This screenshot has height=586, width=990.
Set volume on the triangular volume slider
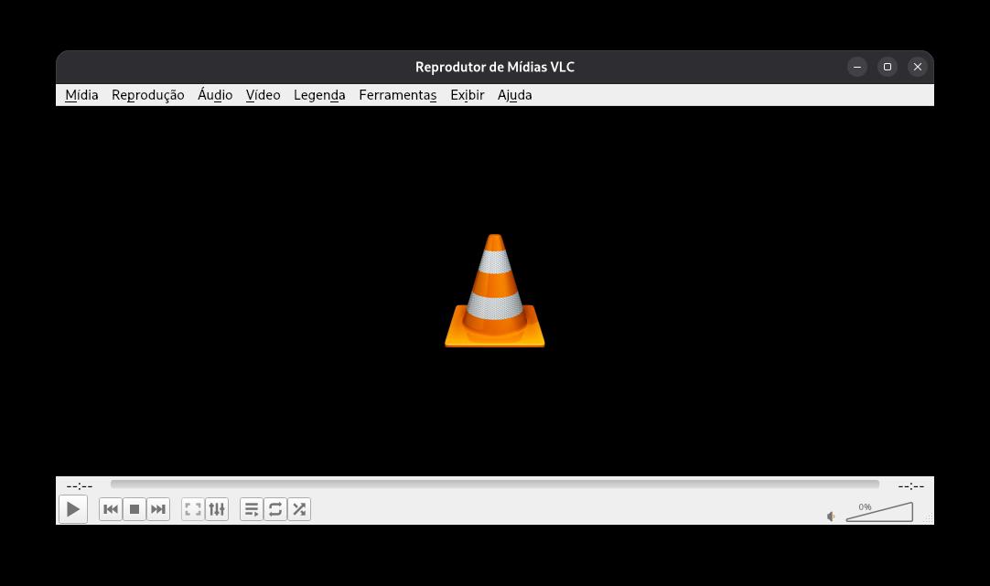pos(879,512)
